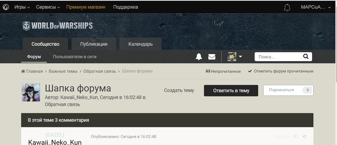Switch to the Сообщество tab
Image resolution: width=337 pixels, height=145 pixels.
45,44
